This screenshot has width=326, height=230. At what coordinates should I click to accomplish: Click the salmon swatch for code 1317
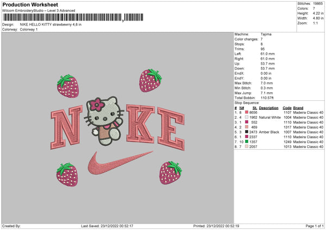pyautogui.click(x=247, y=127)
